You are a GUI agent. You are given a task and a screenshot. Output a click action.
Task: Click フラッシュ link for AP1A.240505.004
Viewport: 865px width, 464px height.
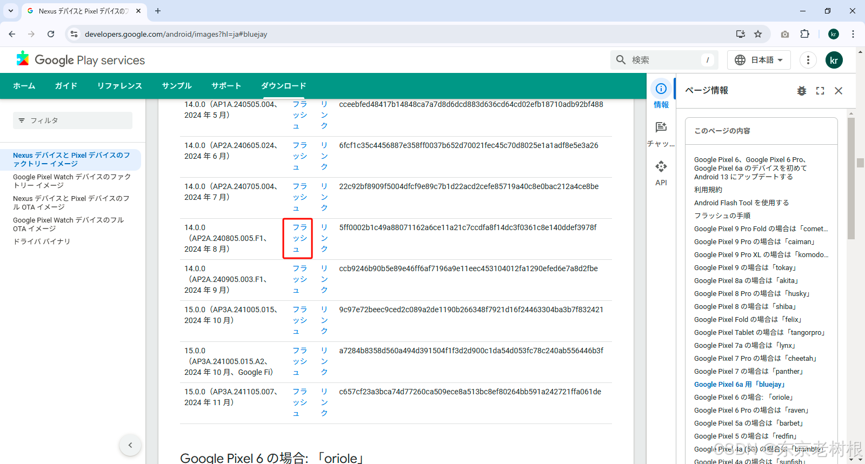pyautogui.click(x=300, y=115)
